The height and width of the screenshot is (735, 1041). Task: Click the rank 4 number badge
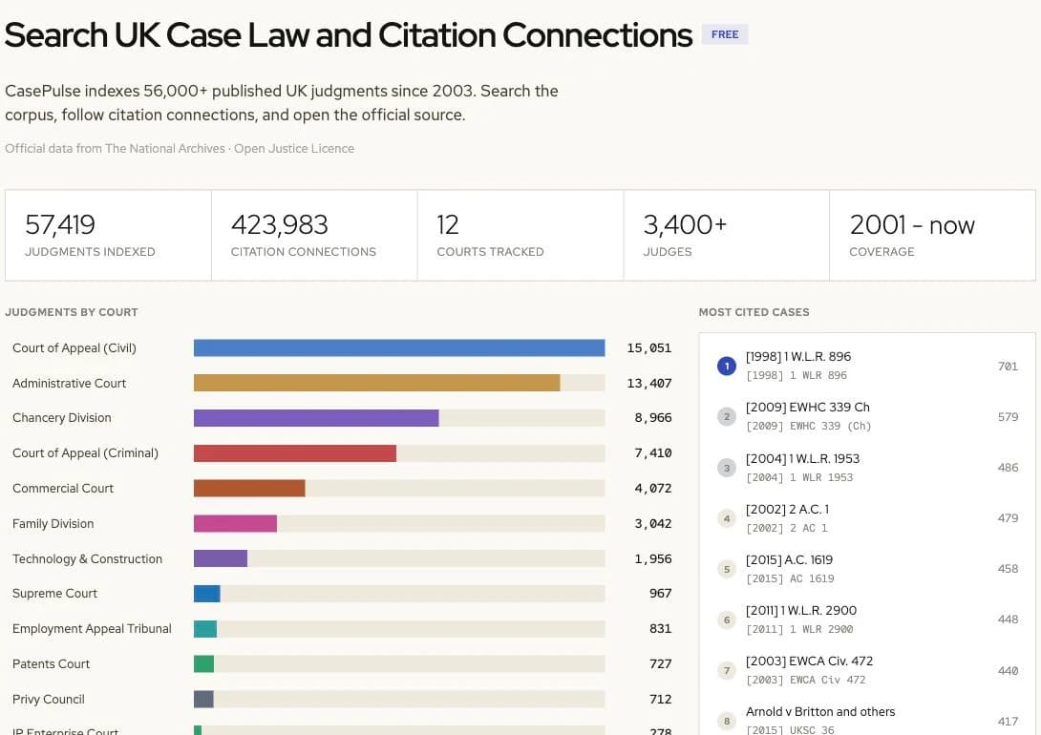[x=726, y=518]
